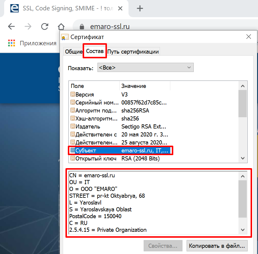Open the Показать dropdown list
This screenshot has width=258, height=254.
[145, 67]
